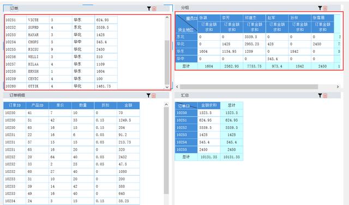Click the 孙林 column header in 分组 table
Viewport: 349px width, 205px height.
299,18
